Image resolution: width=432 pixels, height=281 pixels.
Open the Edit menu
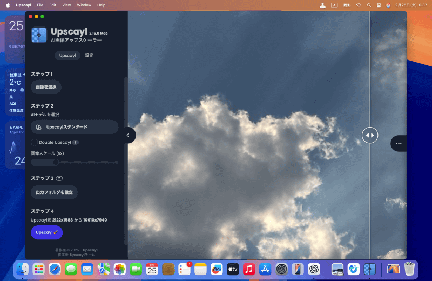52,5
